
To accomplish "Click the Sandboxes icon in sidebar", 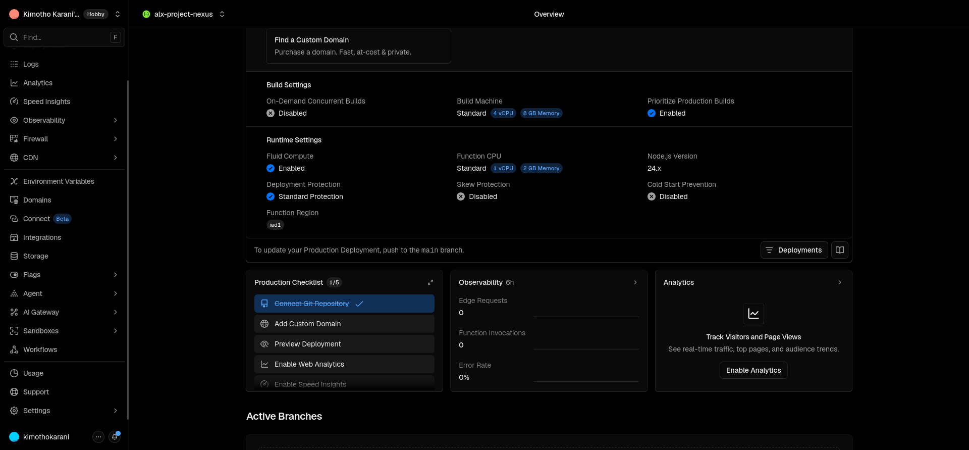I will point(14,331).
